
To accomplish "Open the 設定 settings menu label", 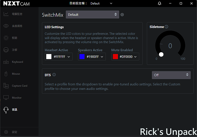I will [15, 132].
